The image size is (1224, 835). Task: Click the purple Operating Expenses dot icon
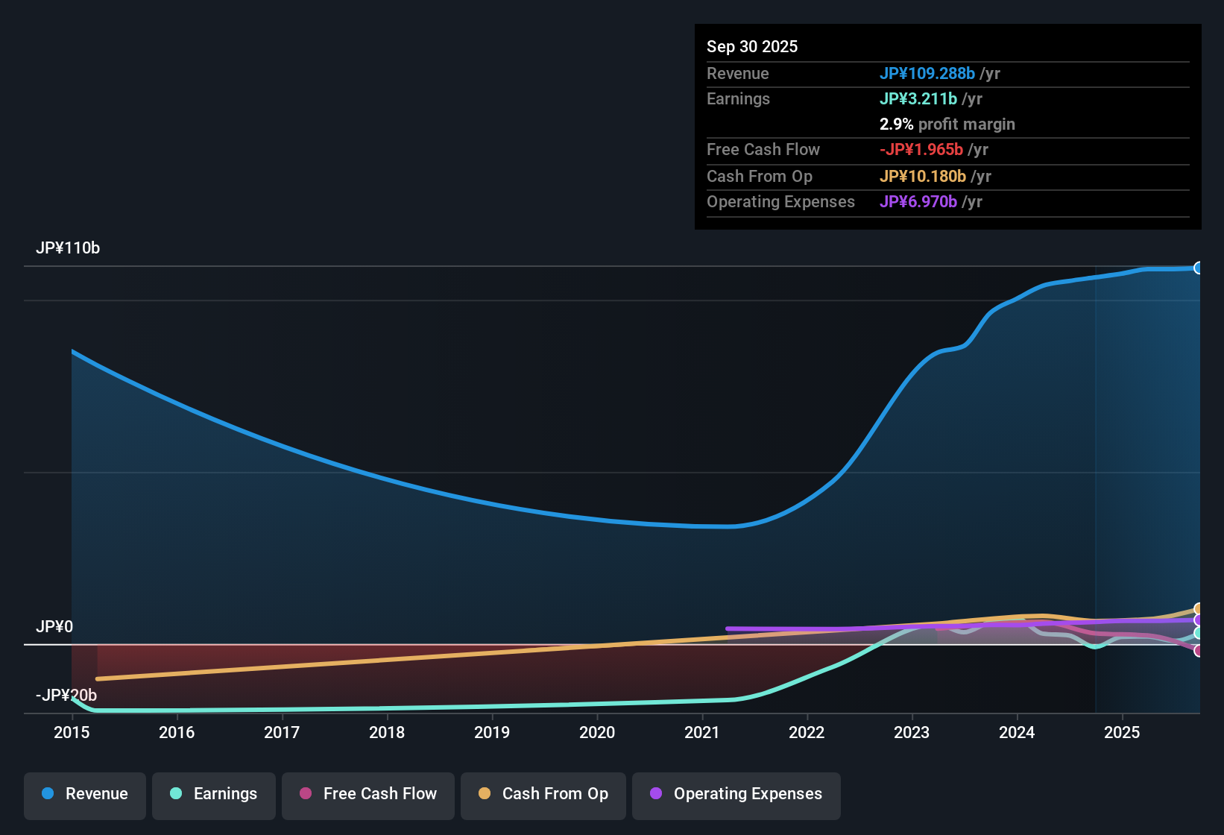coord(656,794)
